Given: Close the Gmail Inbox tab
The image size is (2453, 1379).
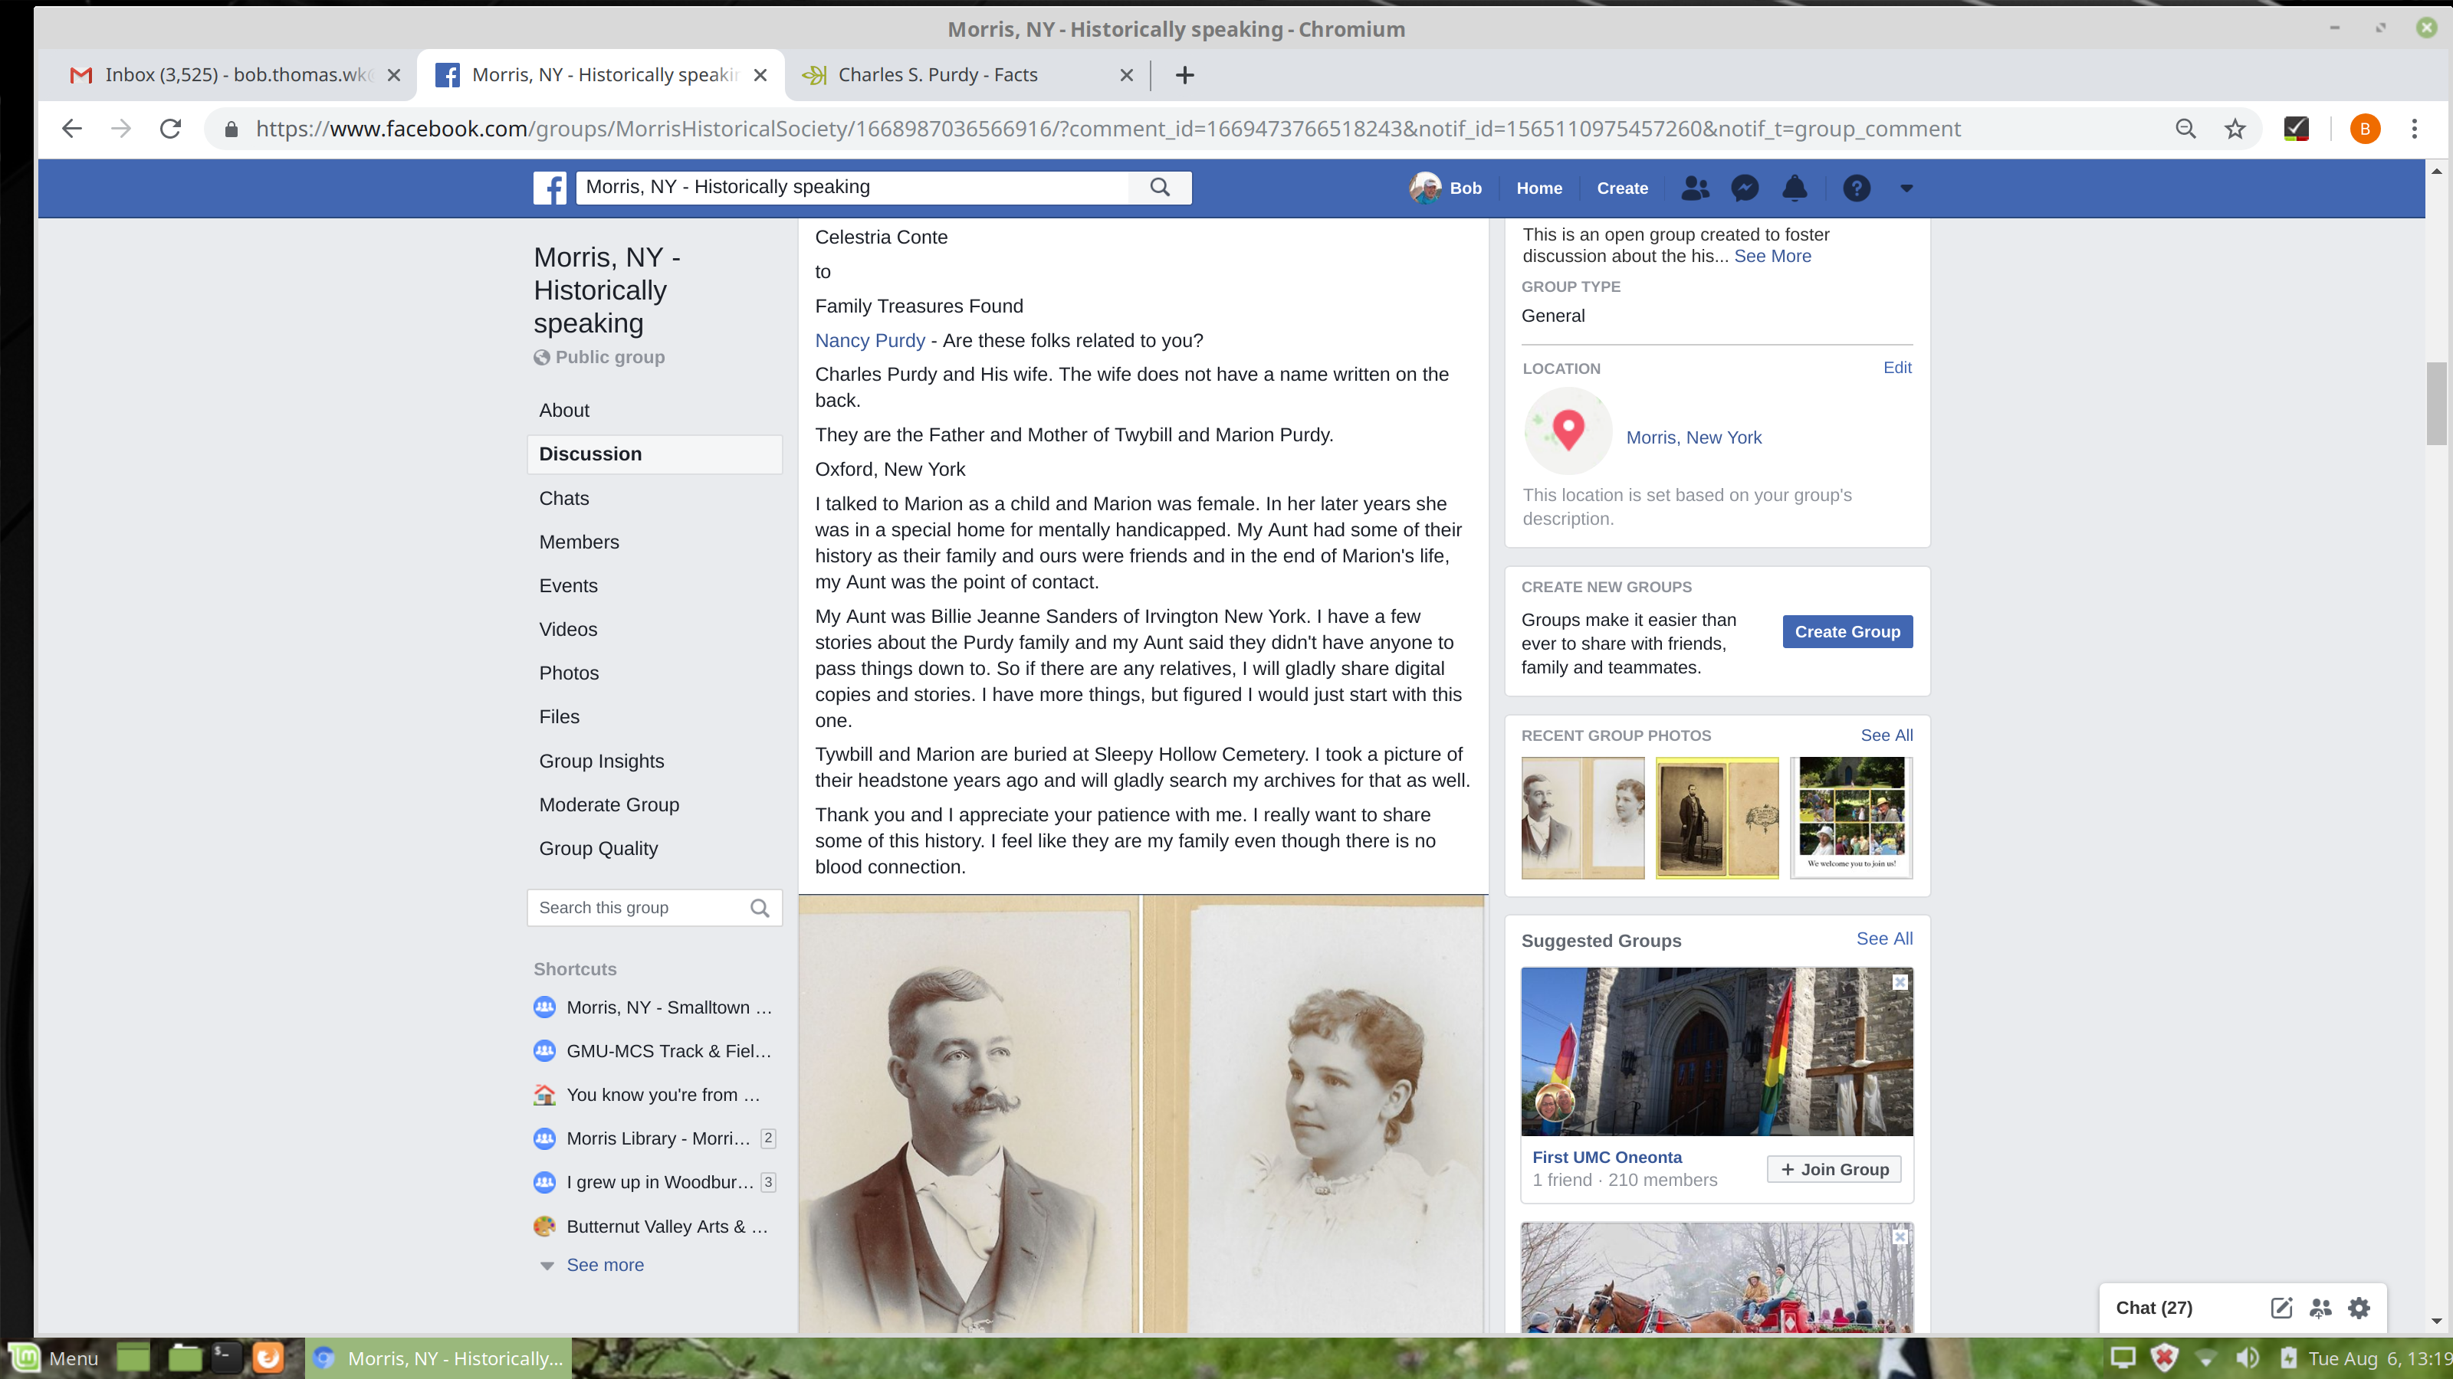Looking at the screenshot, I should pos(393,75).
